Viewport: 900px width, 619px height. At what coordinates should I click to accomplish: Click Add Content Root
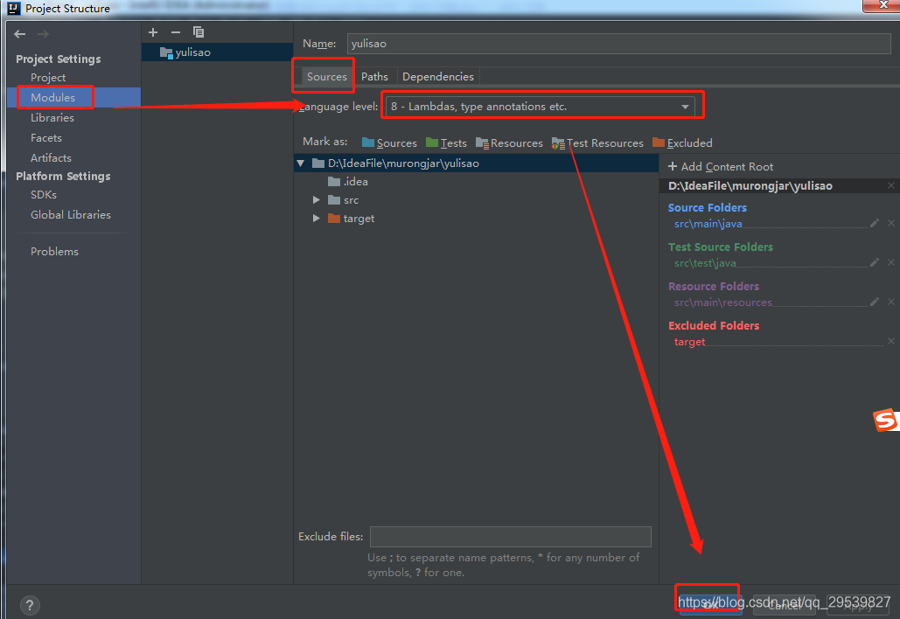tap(721, 166)
